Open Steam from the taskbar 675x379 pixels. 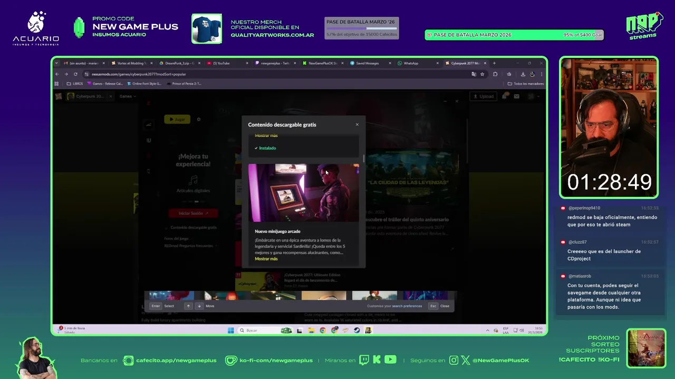(357, 331)
